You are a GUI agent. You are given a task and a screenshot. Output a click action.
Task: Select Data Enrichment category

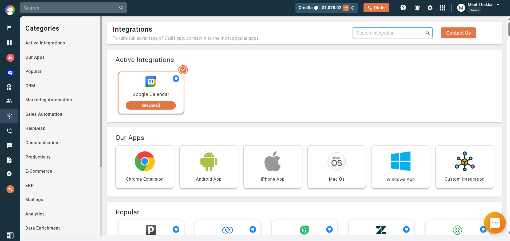pyautogui.click(x=43, y=228)
